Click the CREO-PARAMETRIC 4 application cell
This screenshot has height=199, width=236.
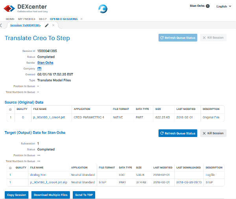(x=89, y=117)
